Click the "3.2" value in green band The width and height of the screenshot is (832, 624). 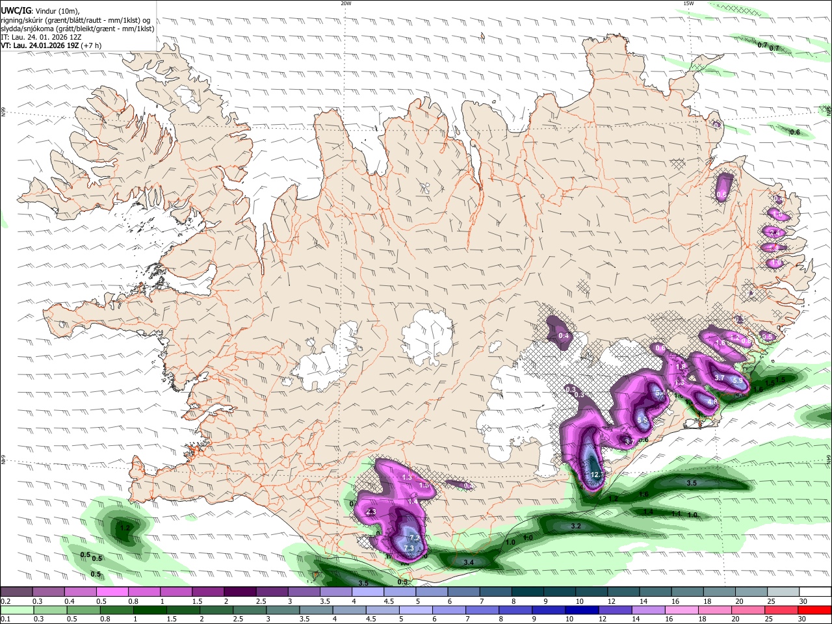tap(575, 526)
